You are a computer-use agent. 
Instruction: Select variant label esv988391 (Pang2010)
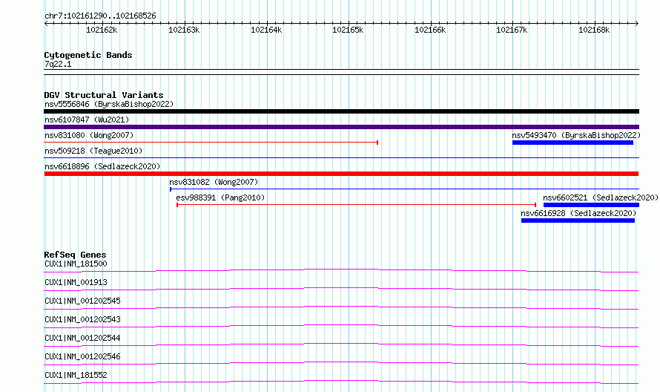[220, 197]
